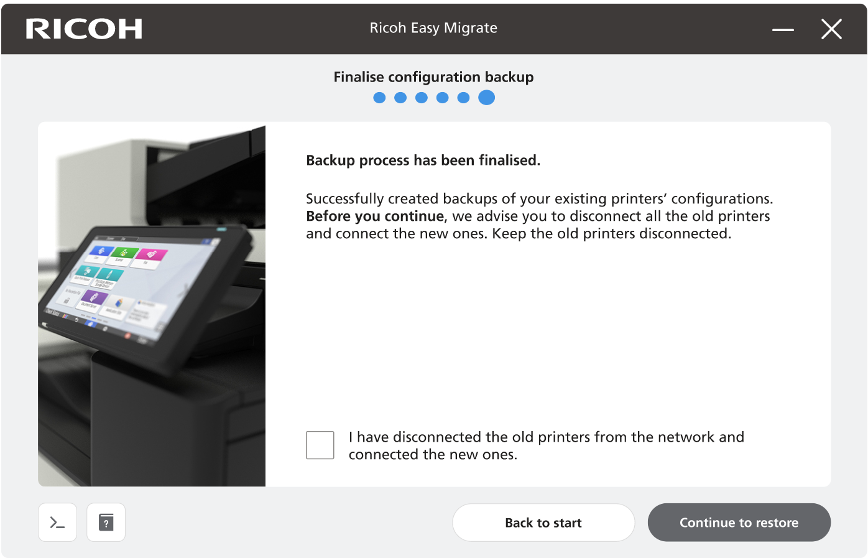Select the second progress step dot
The width and height of the screenshot is (868, 558).
[400, 98]
